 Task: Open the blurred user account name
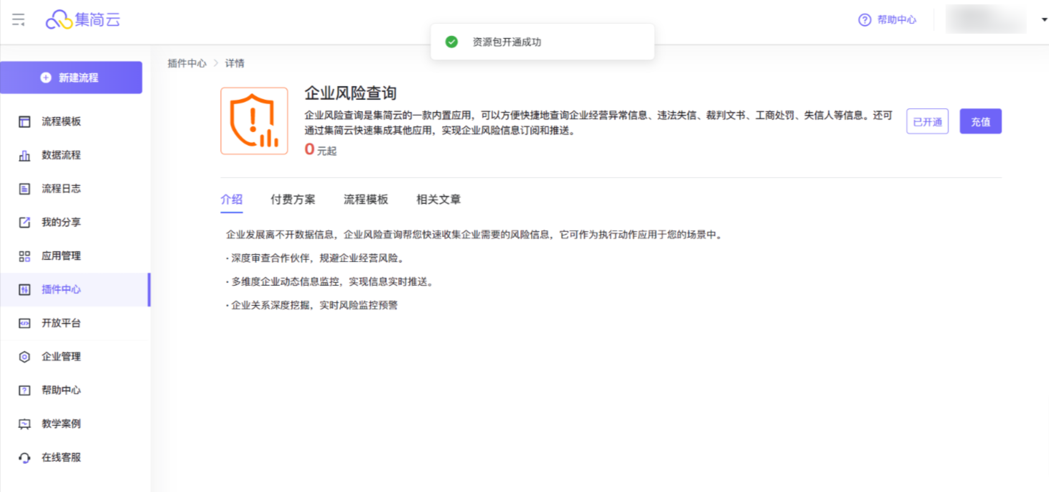coord(985,19)
